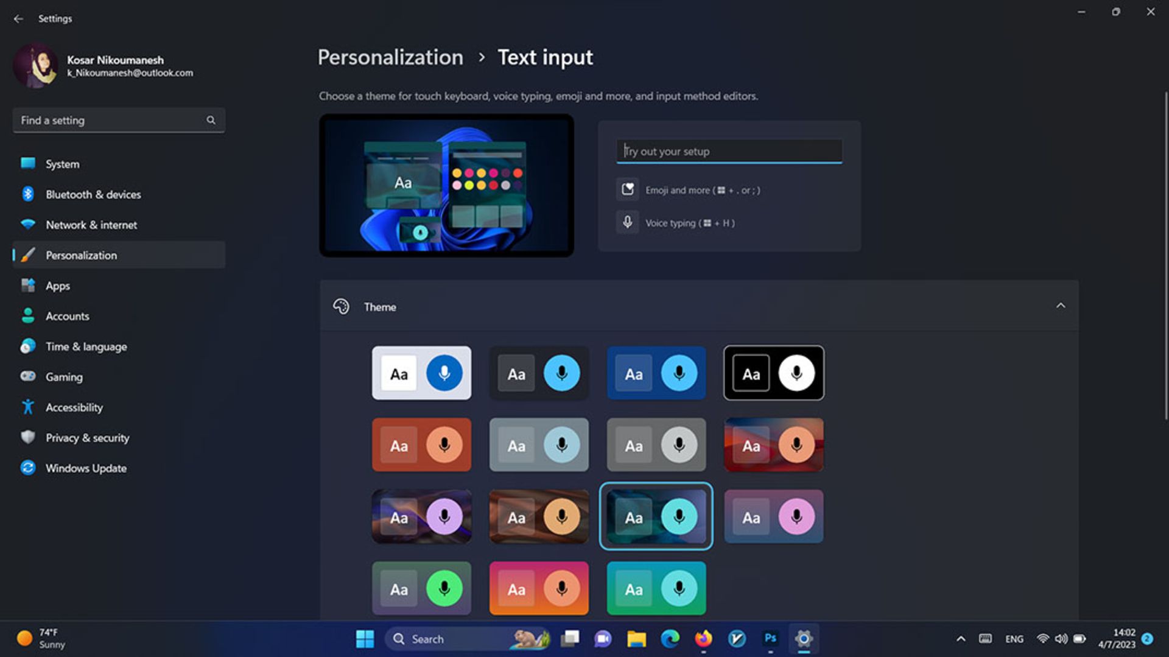The height and width of the screenshot is (657, 1169).
Task: Launch Photoshop from the taskbar
Action: (x=770, y=639)
